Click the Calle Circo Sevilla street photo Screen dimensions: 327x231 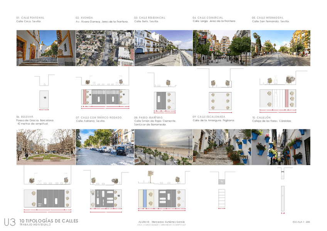(x=46, y=48)
